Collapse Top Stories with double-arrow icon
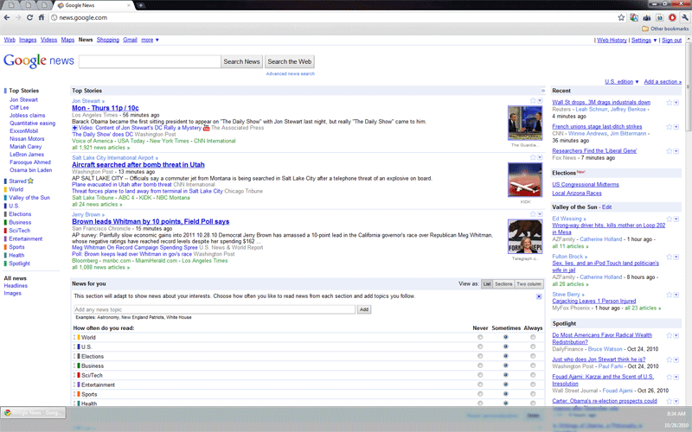This screenshot has width=692, height=432. 542,90
